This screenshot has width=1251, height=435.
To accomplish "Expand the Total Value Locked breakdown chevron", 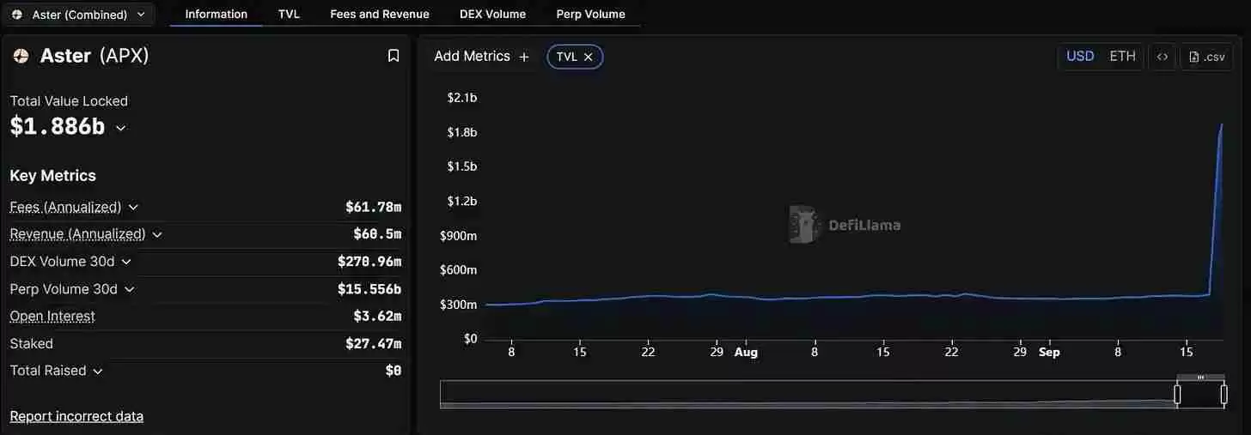I will click(121, 128).
